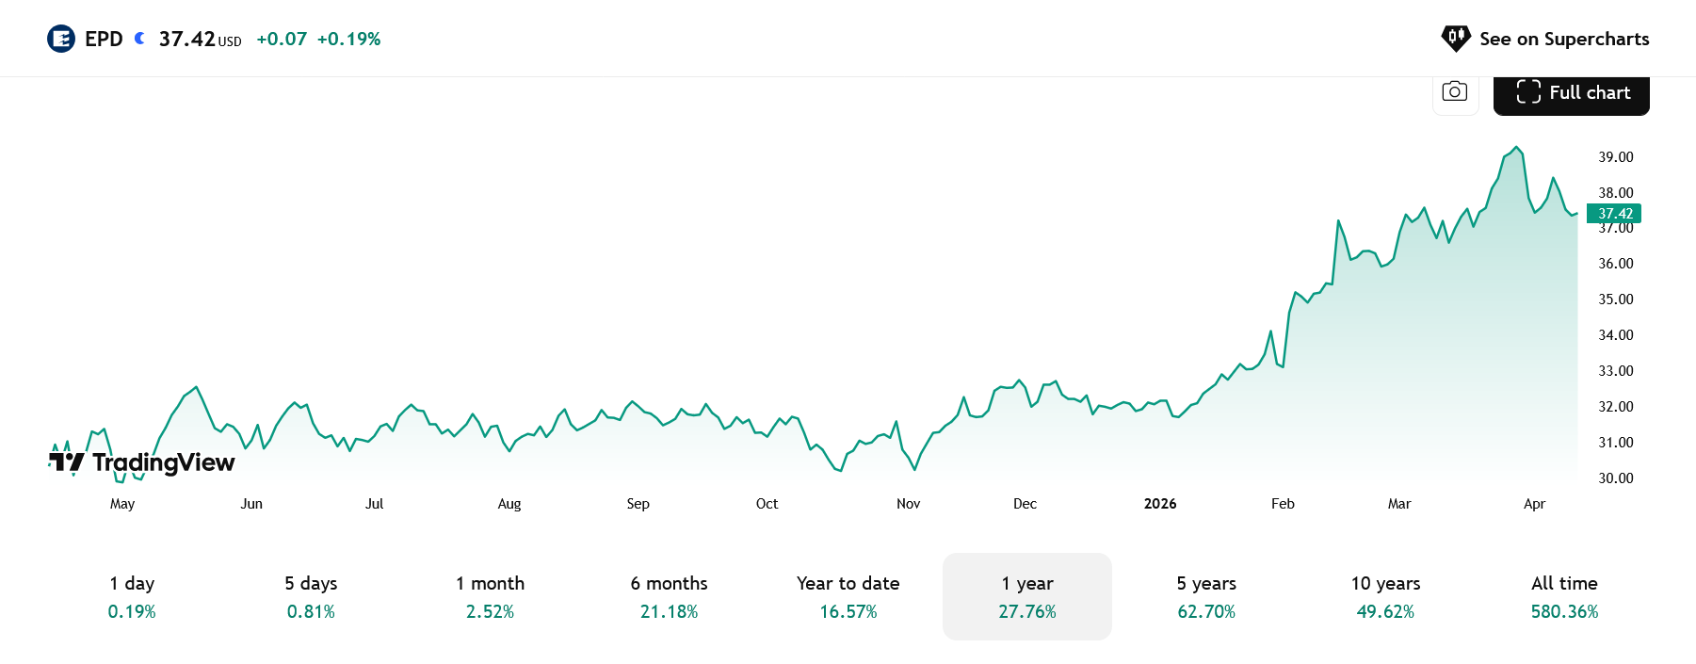The image size is (1696, 664).
Task: Click the camera snapshot icon
Action: click(1455, 92)
